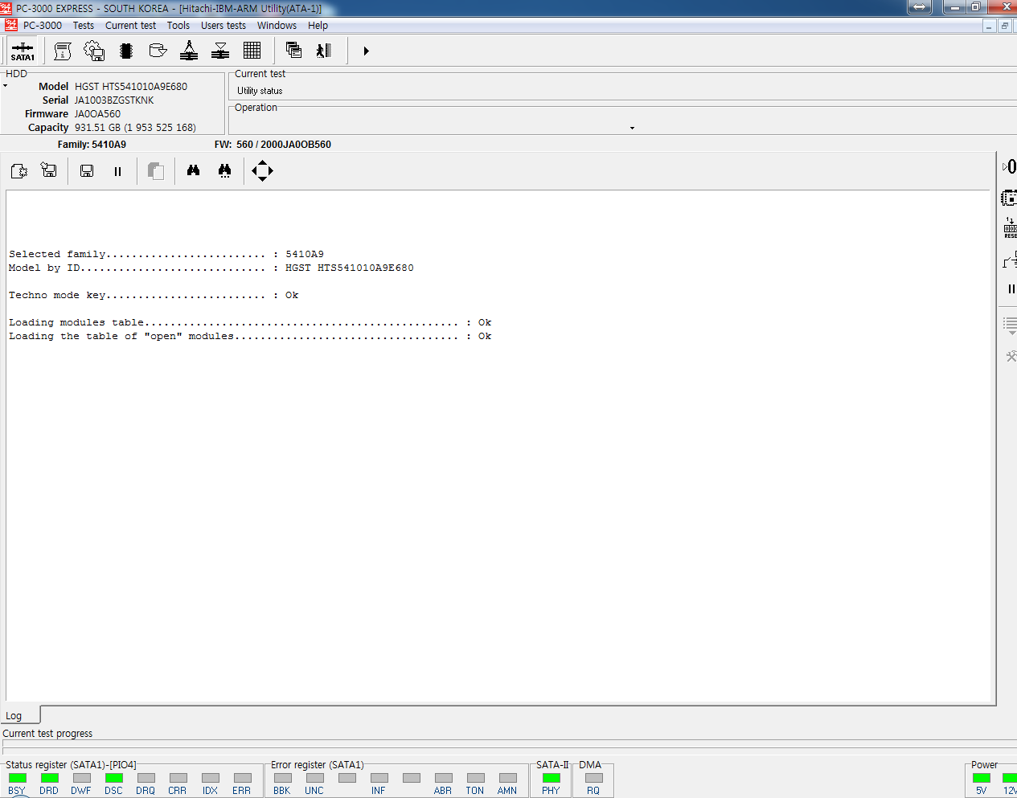Open the Tools menu

[x=178, y=26]
